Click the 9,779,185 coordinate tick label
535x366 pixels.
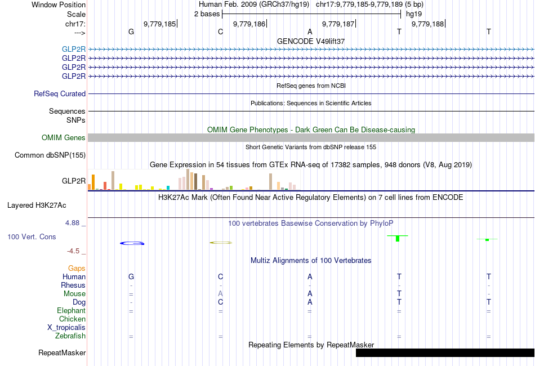(x=159, y=24)
